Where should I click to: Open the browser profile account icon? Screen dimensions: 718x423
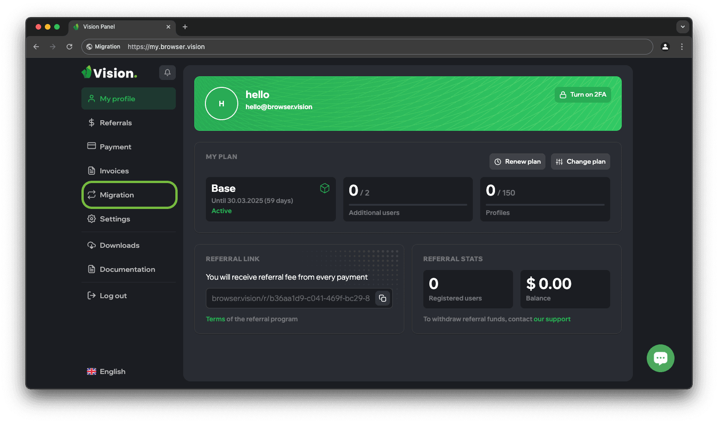tap(665, 47)
